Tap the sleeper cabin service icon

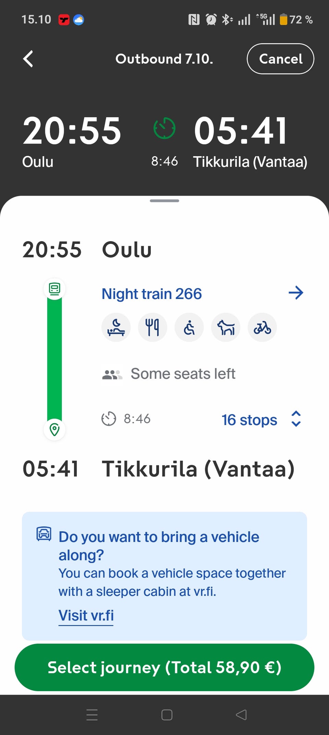click(116, 327)
